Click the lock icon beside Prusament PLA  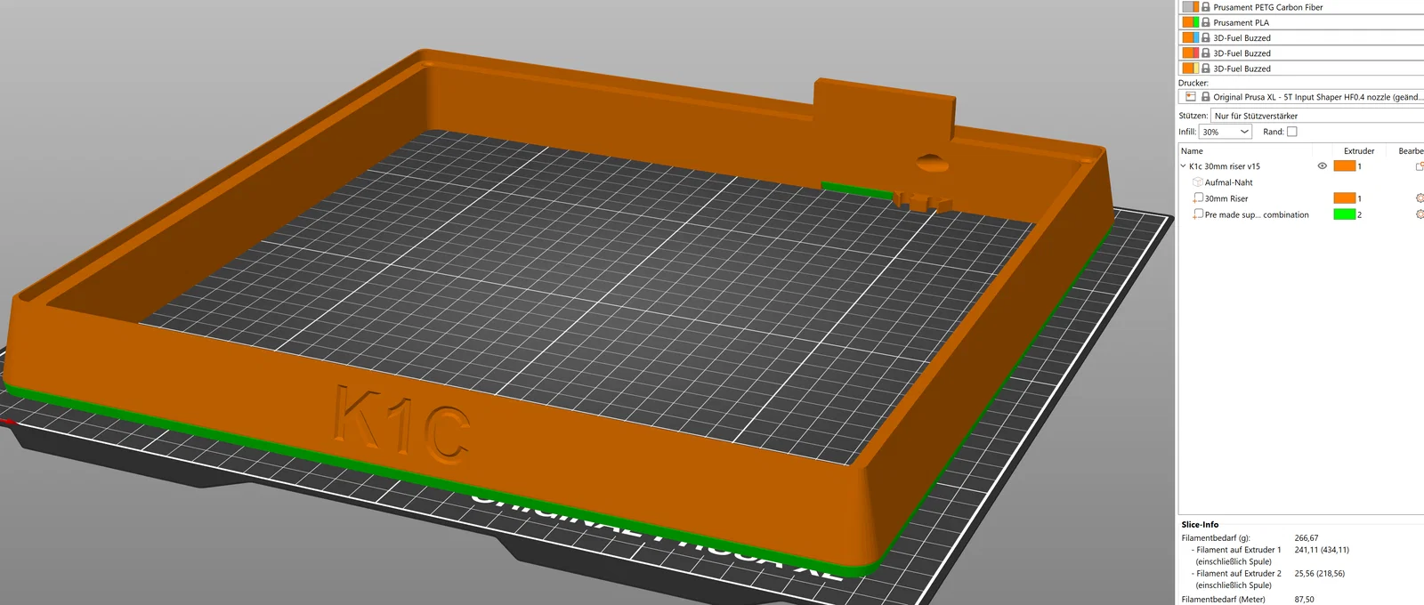coord(1206,22)
